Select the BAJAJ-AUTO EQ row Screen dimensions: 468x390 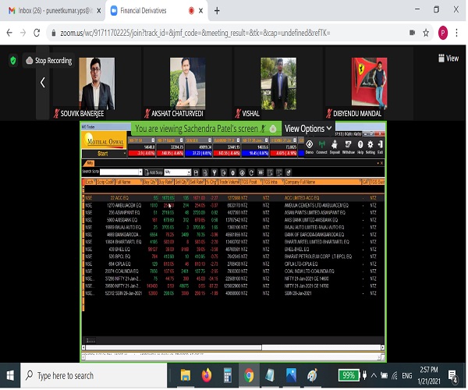click(233, 227)
